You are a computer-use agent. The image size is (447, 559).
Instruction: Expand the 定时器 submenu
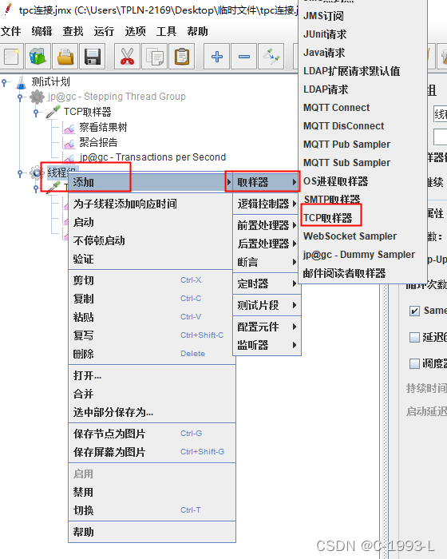(x=267, y=283)
